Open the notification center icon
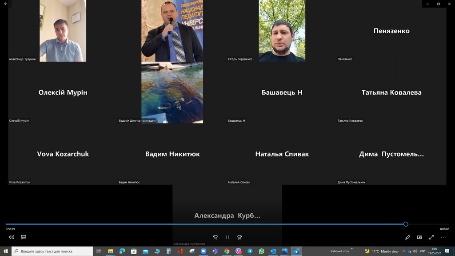Viewport: 455px width, 256px height. 447,252
